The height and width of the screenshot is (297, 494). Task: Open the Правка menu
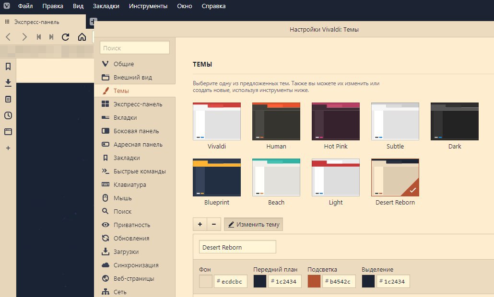point(53,6)
